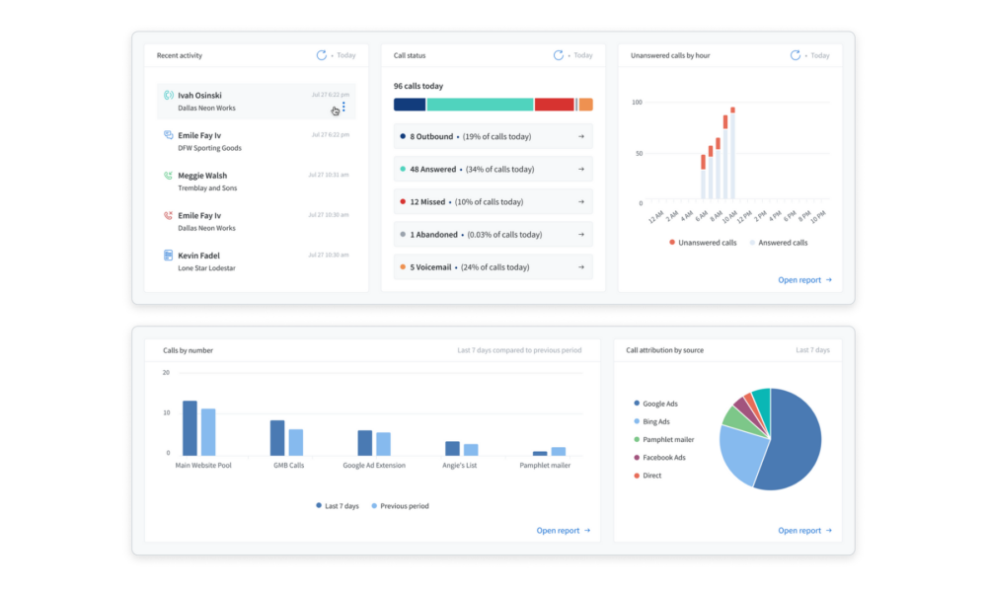Click the missed call icon beside Emile Fay Iv Dallas Neon Works
The width and height of the screenshot is (987, 592).
click(x=168, y=216)
